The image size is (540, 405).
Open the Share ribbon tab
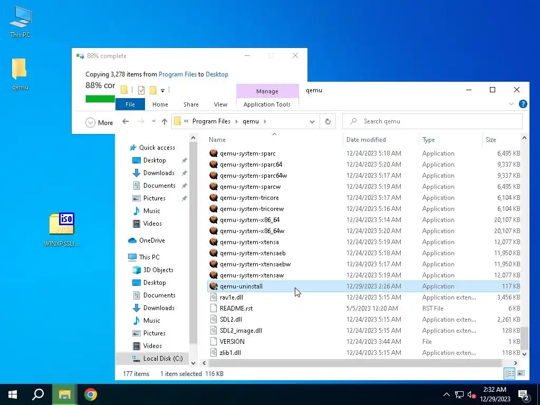tap(191, 104)
